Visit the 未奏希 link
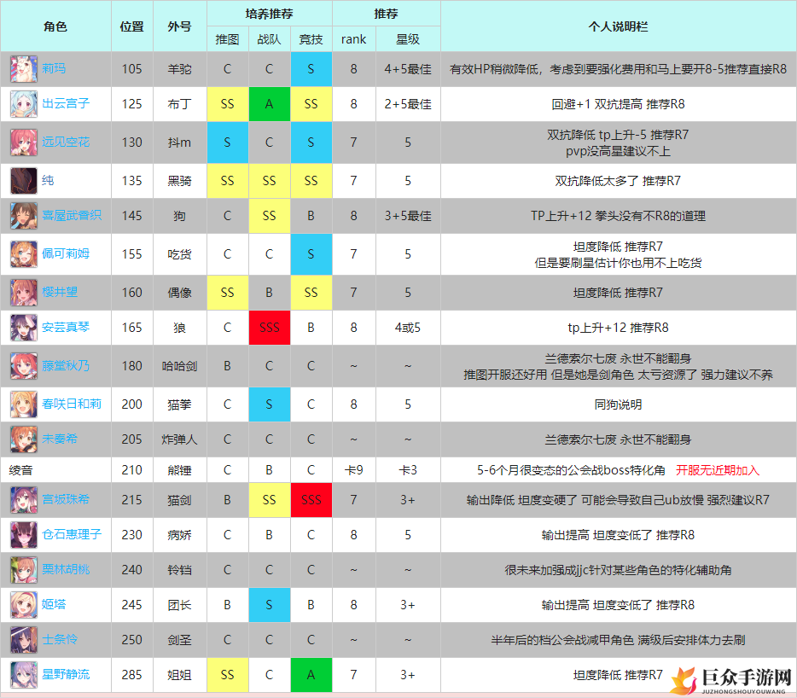The height and width of the screenshot is (698, 797). [60, 439]
